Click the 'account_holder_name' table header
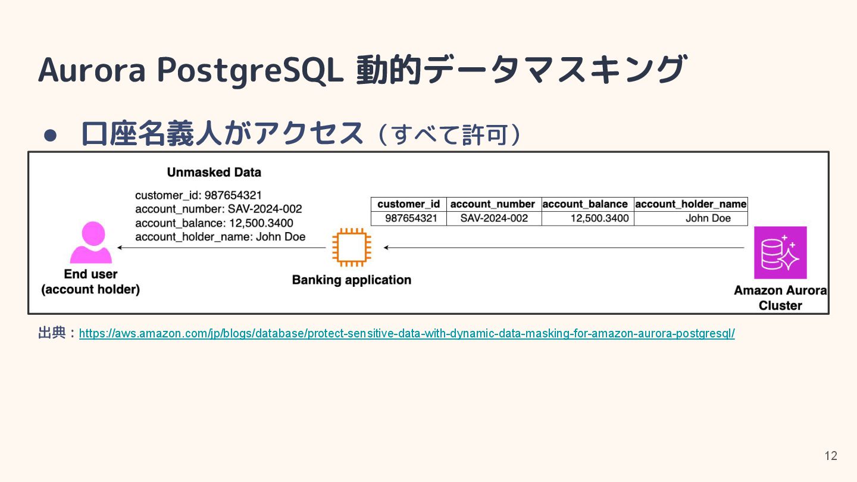The height and width of the screenshot is (482, 857). coord(691,204)
